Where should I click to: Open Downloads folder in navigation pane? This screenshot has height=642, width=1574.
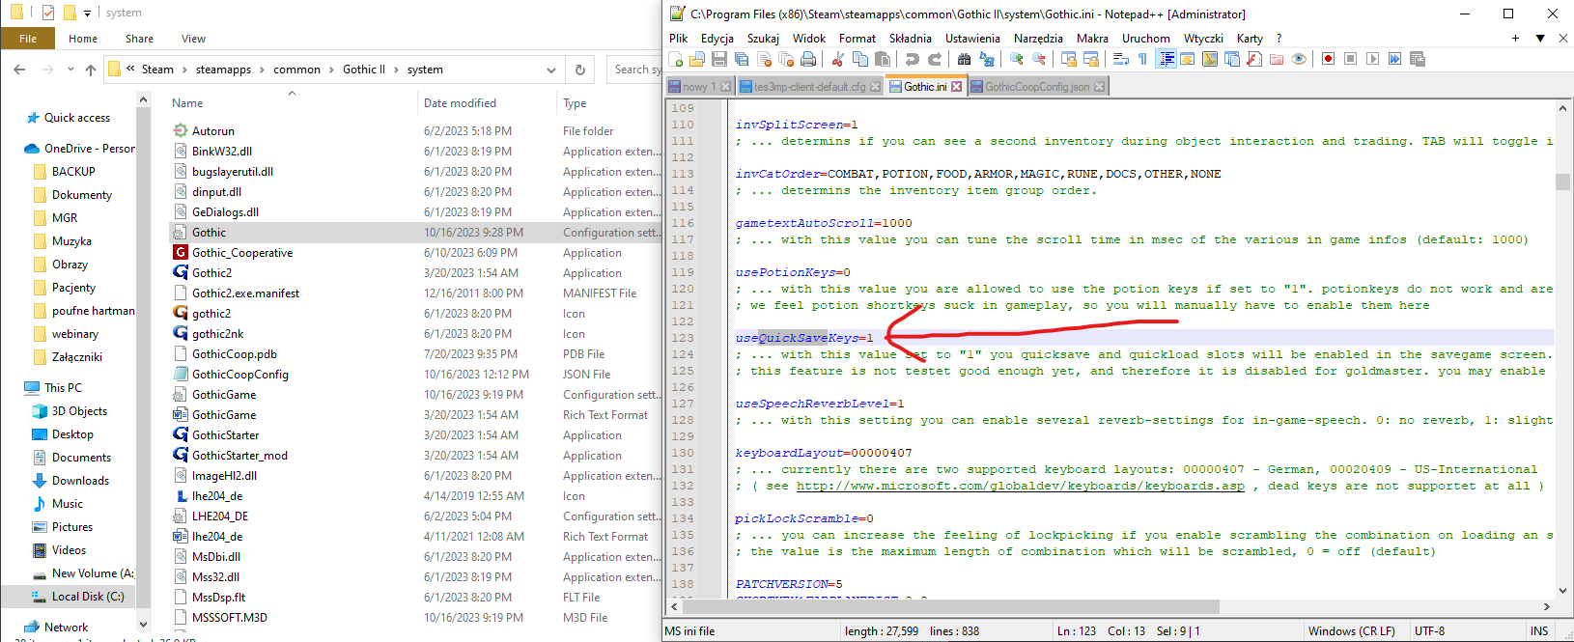tap(80, 481)
